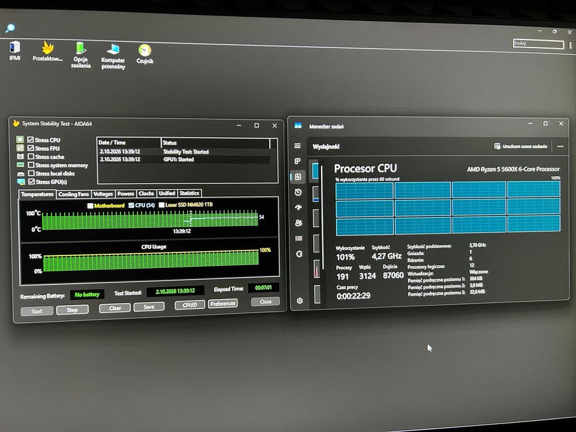Open the Details list icon in Task Manager

coord(299,238)
